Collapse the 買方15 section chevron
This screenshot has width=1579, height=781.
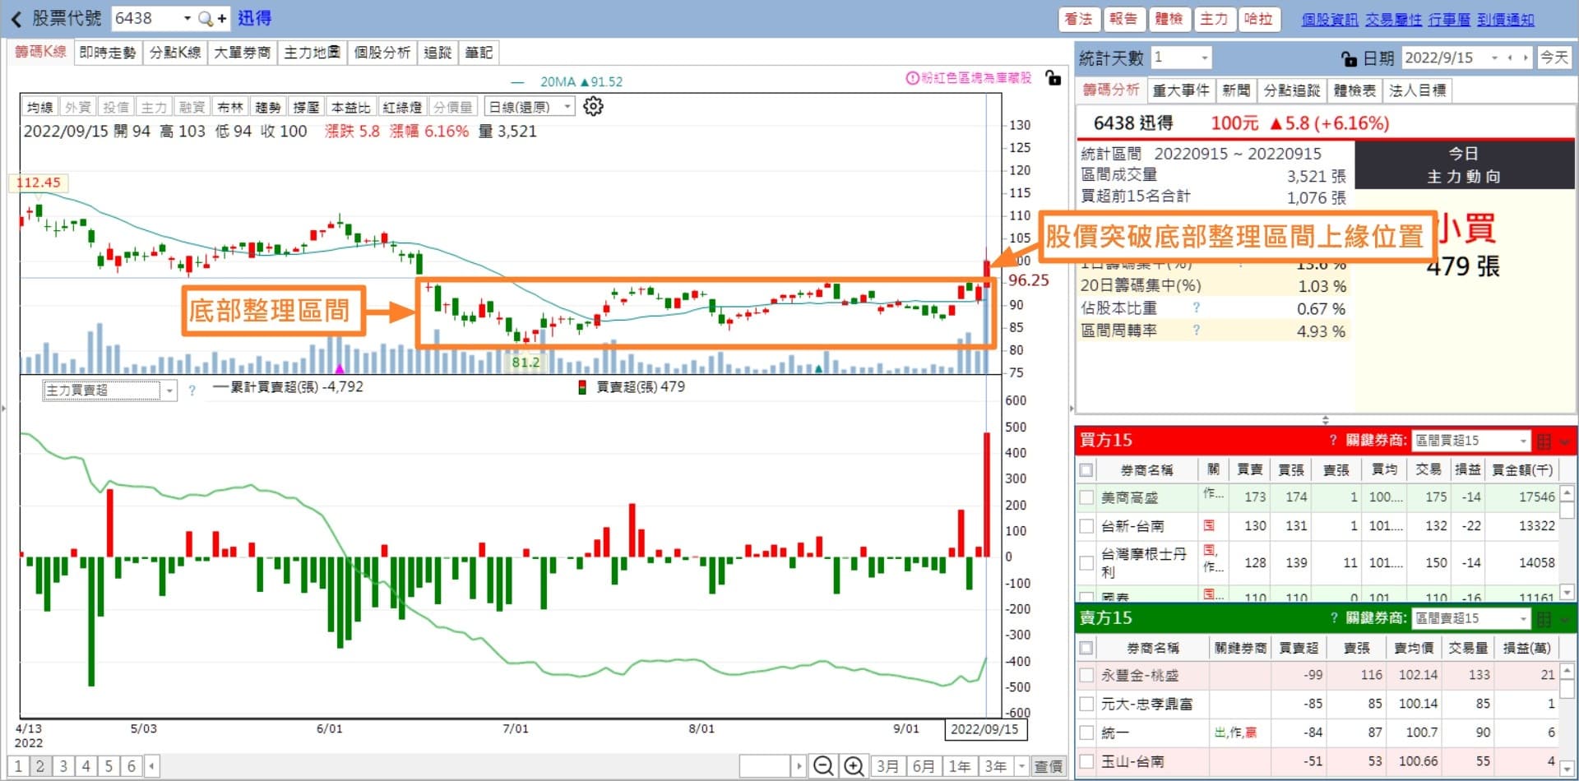(1564, 441)
